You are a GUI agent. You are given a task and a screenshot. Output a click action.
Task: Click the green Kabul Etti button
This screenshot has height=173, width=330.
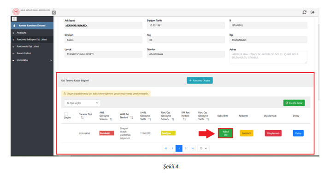tap(225, 133)
